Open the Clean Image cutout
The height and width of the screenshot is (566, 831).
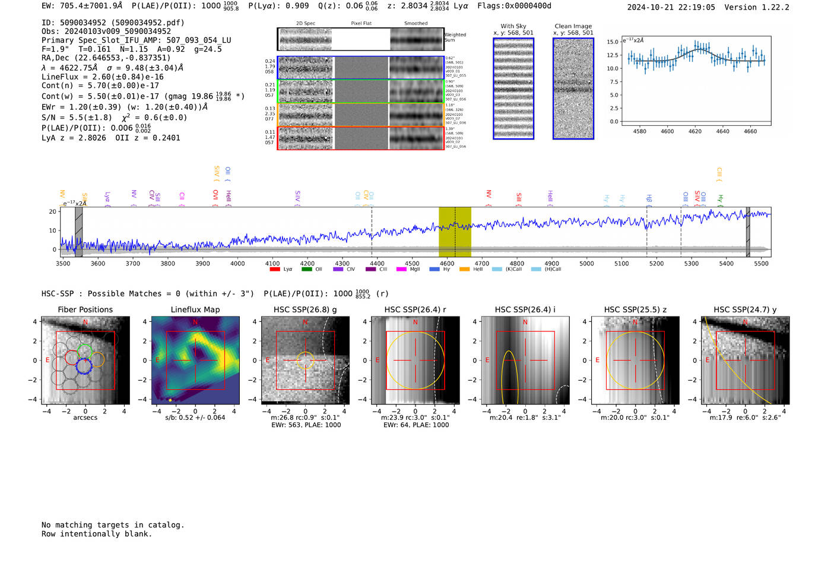click(573, 88)
